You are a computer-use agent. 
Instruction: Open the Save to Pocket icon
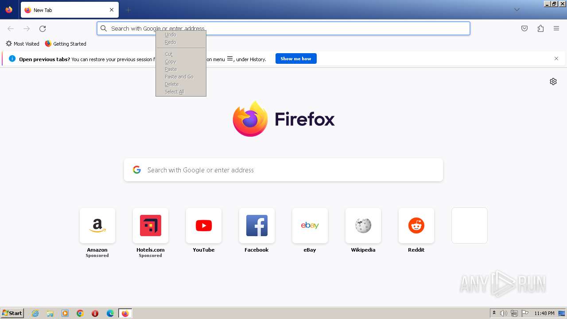tap(524, 28)
